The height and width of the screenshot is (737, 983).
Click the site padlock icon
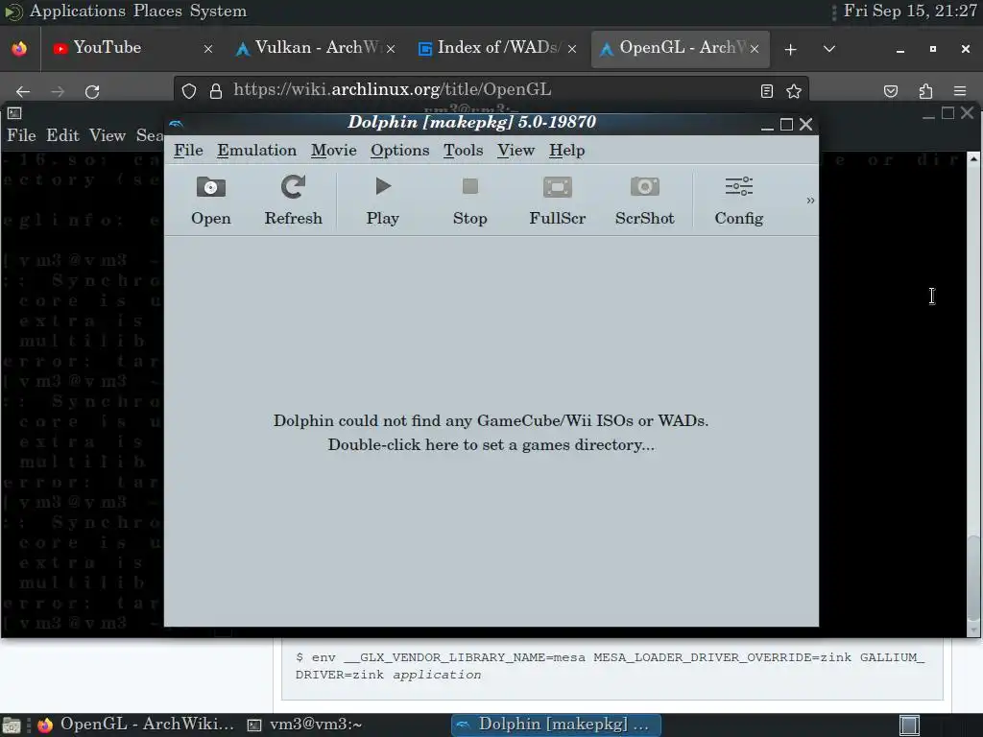(x=216, y=91)
